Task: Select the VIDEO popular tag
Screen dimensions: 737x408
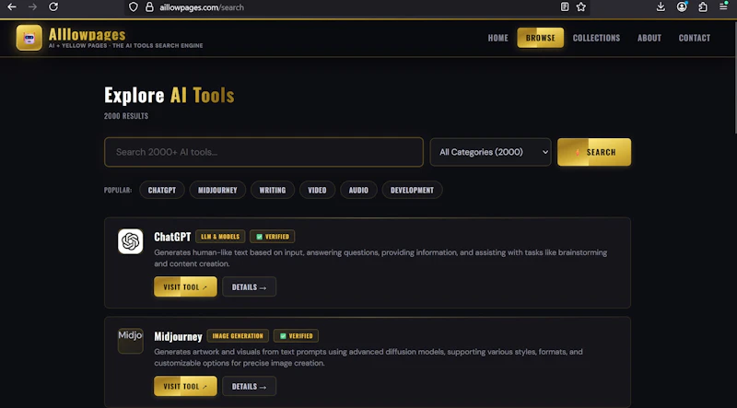Action: (x=317, y=190)
